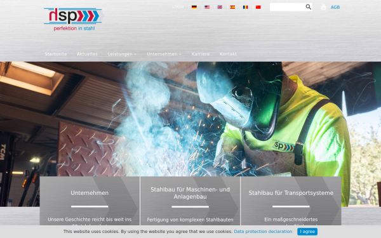Click text 'Fertigung von komplexen Stahlbauten'
This screenshot has width=381, height=238.
(x=190, y=220)
